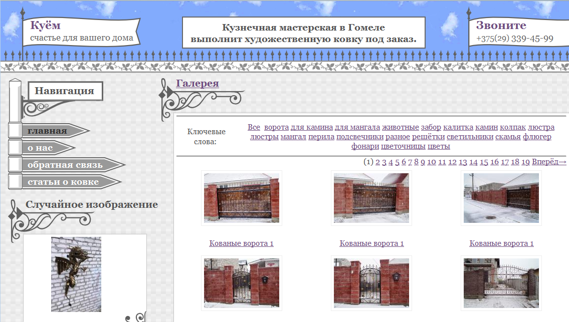Filter gallery by keyword подсвечники
Viewport: 569px width, 322px height.
[360, 137]
